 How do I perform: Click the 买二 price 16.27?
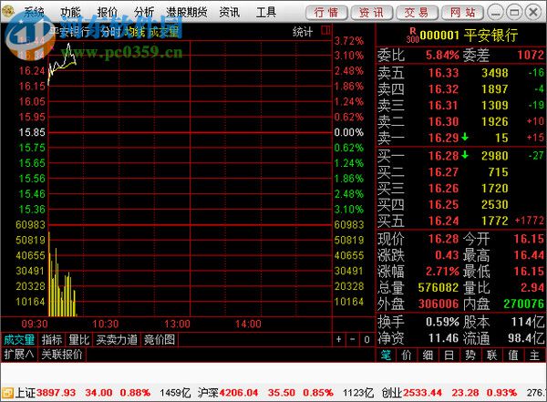(x=443, y=172)
